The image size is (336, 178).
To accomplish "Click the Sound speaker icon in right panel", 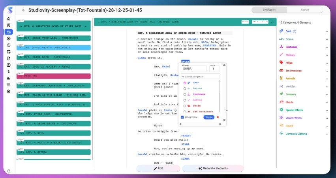I will coord(282,126).
